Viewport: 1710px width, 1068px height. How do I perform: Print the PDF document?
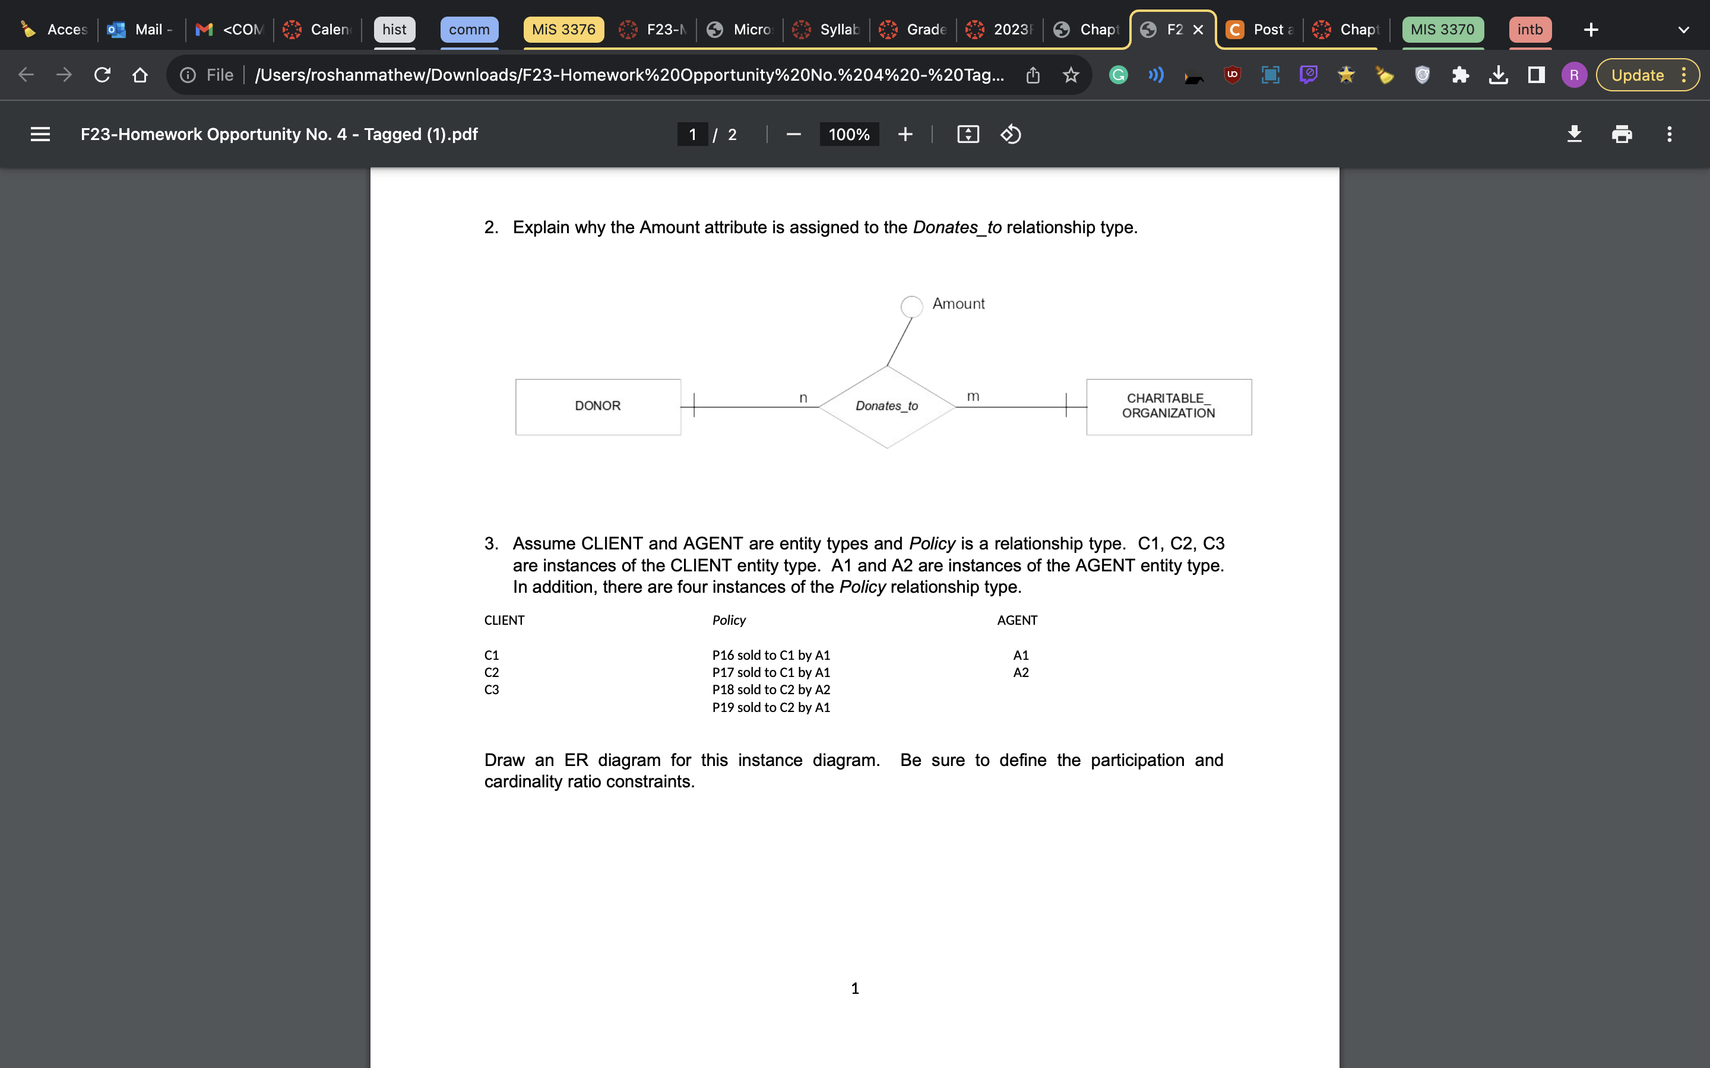1621,134
